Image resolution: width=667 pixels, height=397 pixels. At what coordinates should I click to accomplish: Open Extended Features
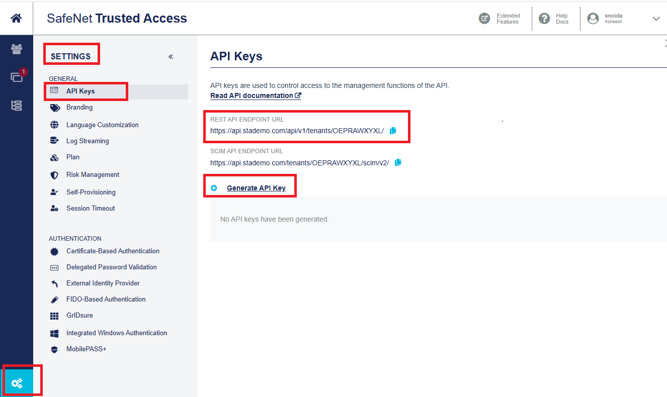point(500,19)
